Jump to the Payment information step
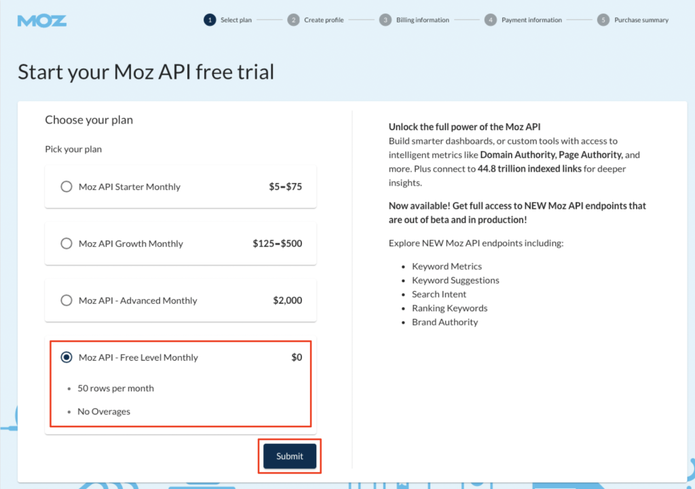Image resolution: width=695 pixels, height=489 pixels. click(531, 20)
